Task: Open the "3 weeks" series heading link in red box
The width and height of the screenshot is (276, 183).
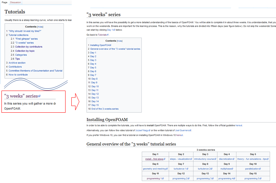Action: pos(21,96)
